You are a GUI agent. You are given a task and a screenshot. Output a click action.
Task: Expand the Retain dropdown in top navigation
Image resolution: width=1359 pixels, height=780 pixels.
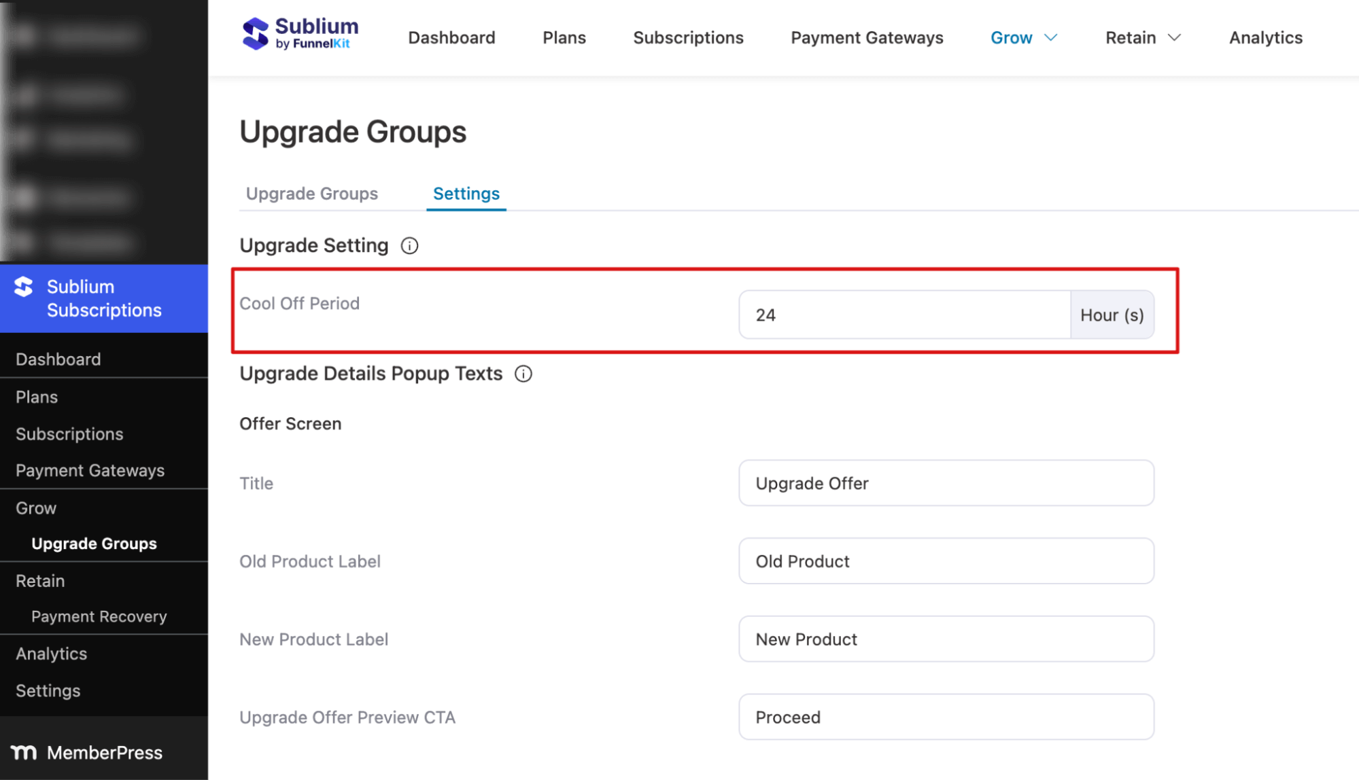[1142, 38]
